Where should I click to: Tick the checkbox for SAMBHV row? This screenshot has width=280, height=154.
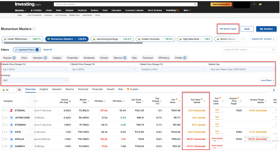(3, 146)
